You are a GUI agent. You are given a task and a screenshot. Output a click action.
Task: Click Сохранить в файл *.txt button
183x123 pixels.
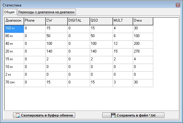pos(133,115)
